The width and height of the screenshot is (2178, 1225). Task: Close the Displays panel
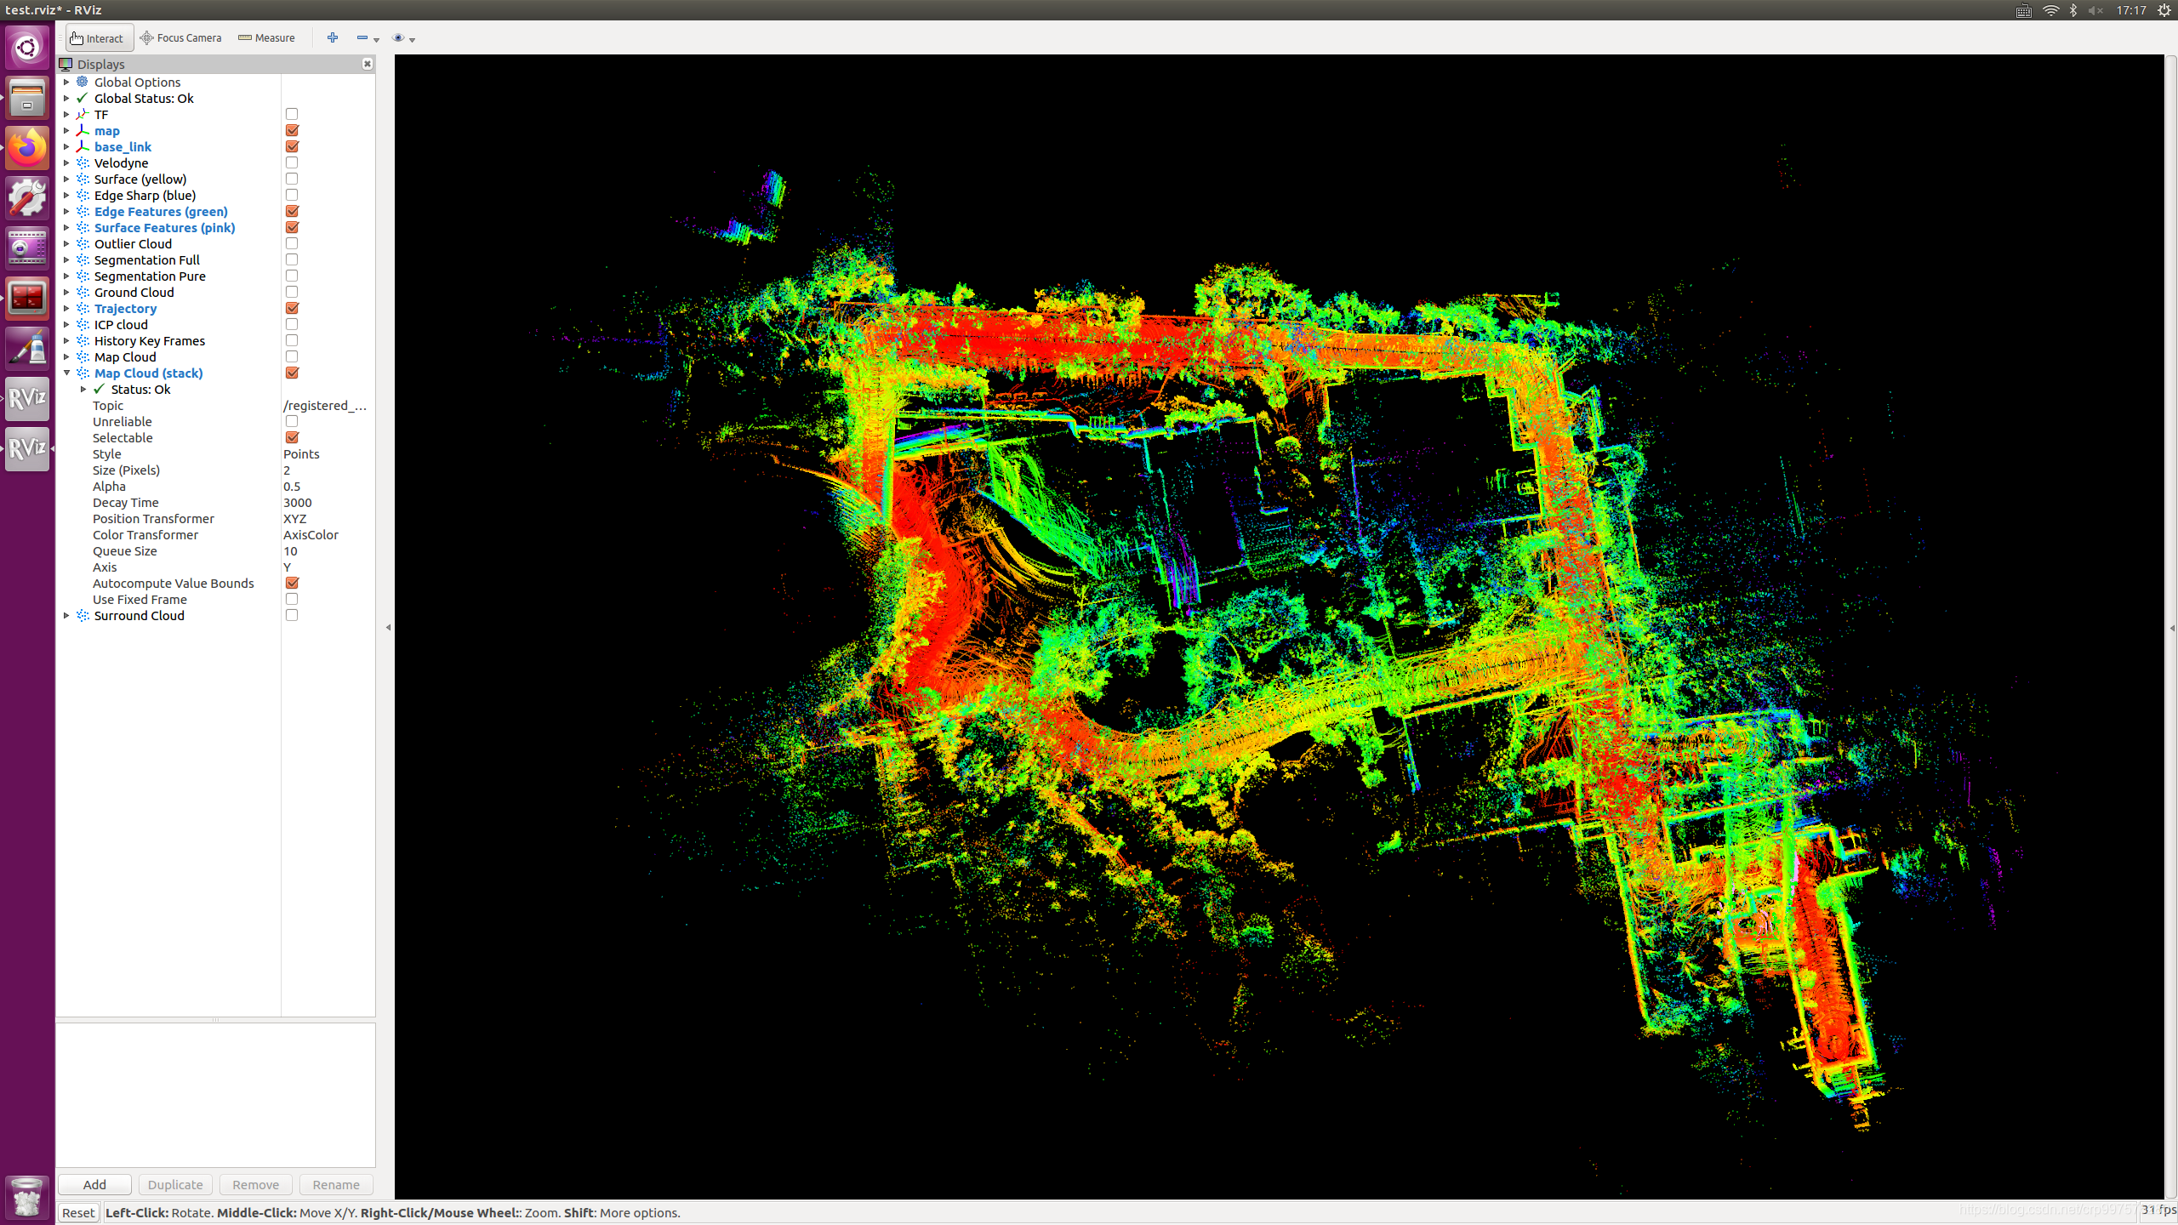click(367, 64)
